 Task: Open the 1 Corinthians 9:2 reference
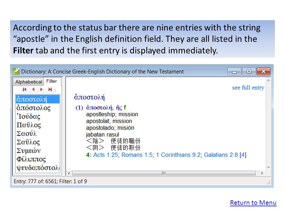tap(179, 155)
